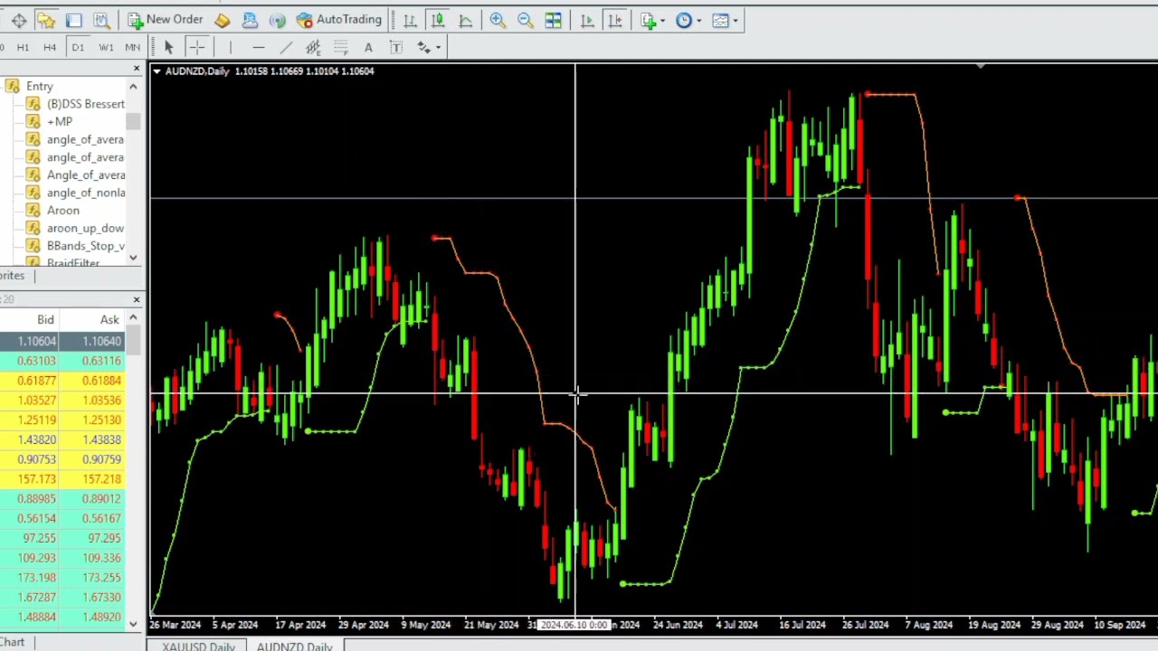Click the New Order button
1158x651 pixels.
point(166,19)
